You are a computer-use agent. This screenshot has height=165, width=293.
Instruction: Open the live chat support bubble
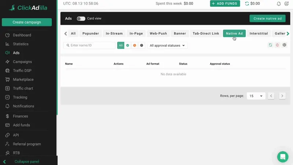tap(282, 157)
